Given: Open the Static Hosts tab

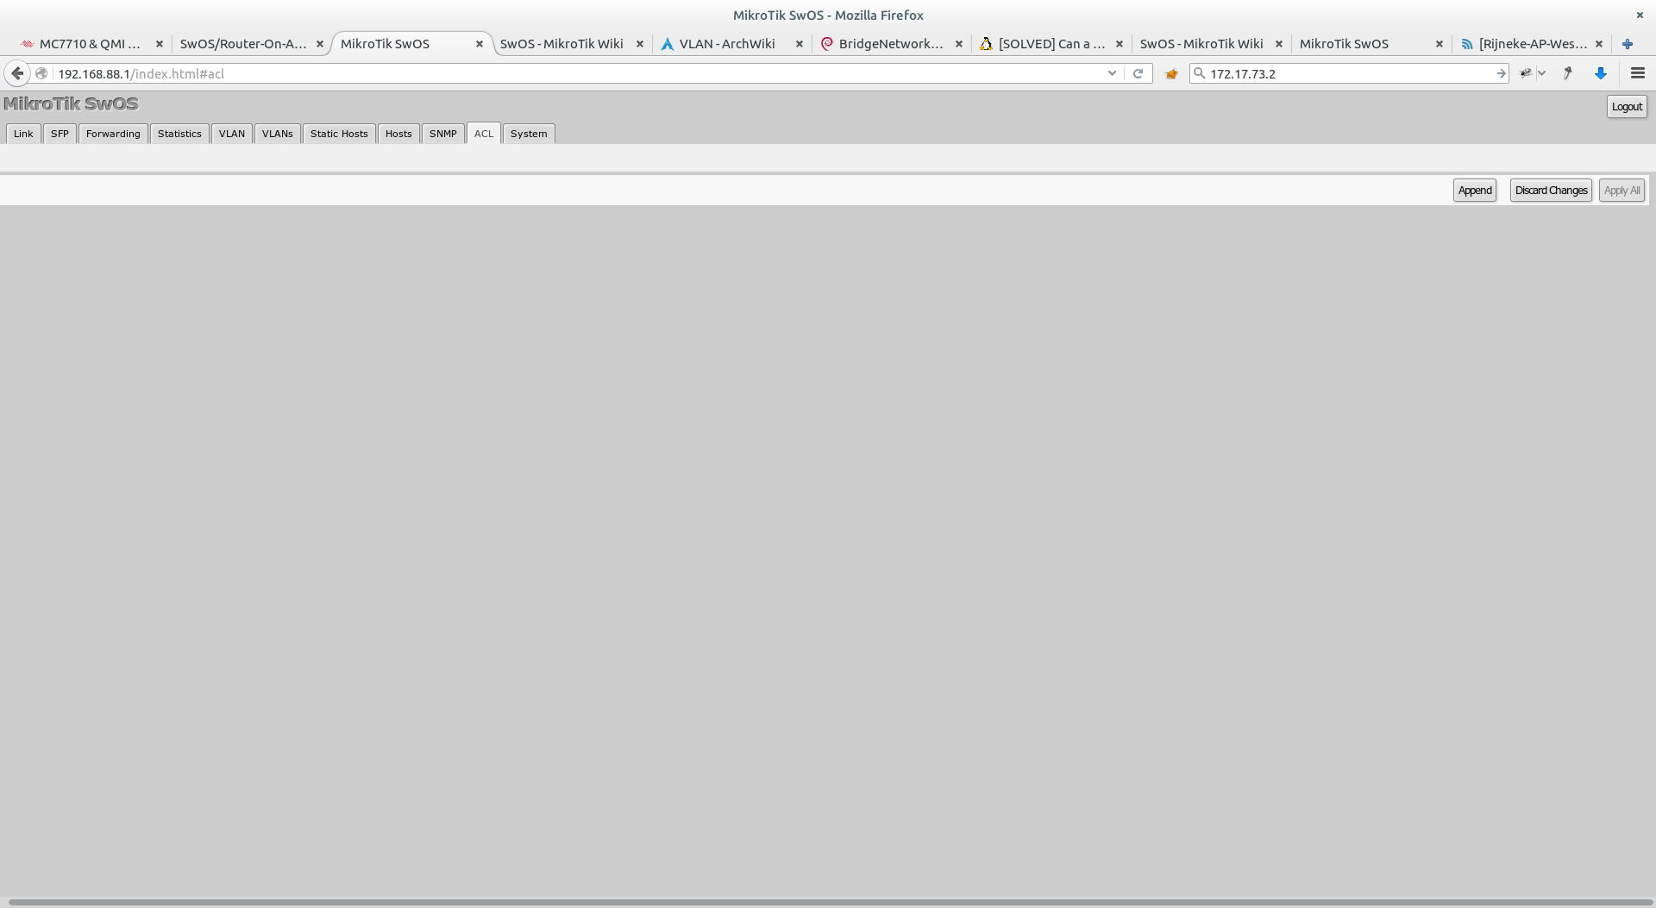Looking at the screenshot, I should click(339, 134).
